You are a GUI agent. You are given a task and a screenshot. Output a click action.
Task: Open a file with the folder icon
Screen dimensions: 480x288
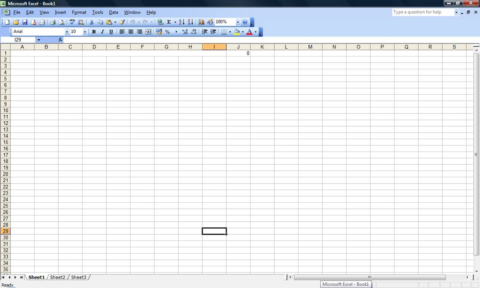[x=16, y=22]
